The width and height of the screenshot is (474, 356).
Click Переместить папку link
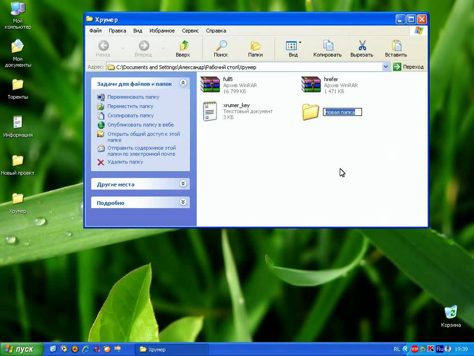pyautogui.click(x=130, y=106)
